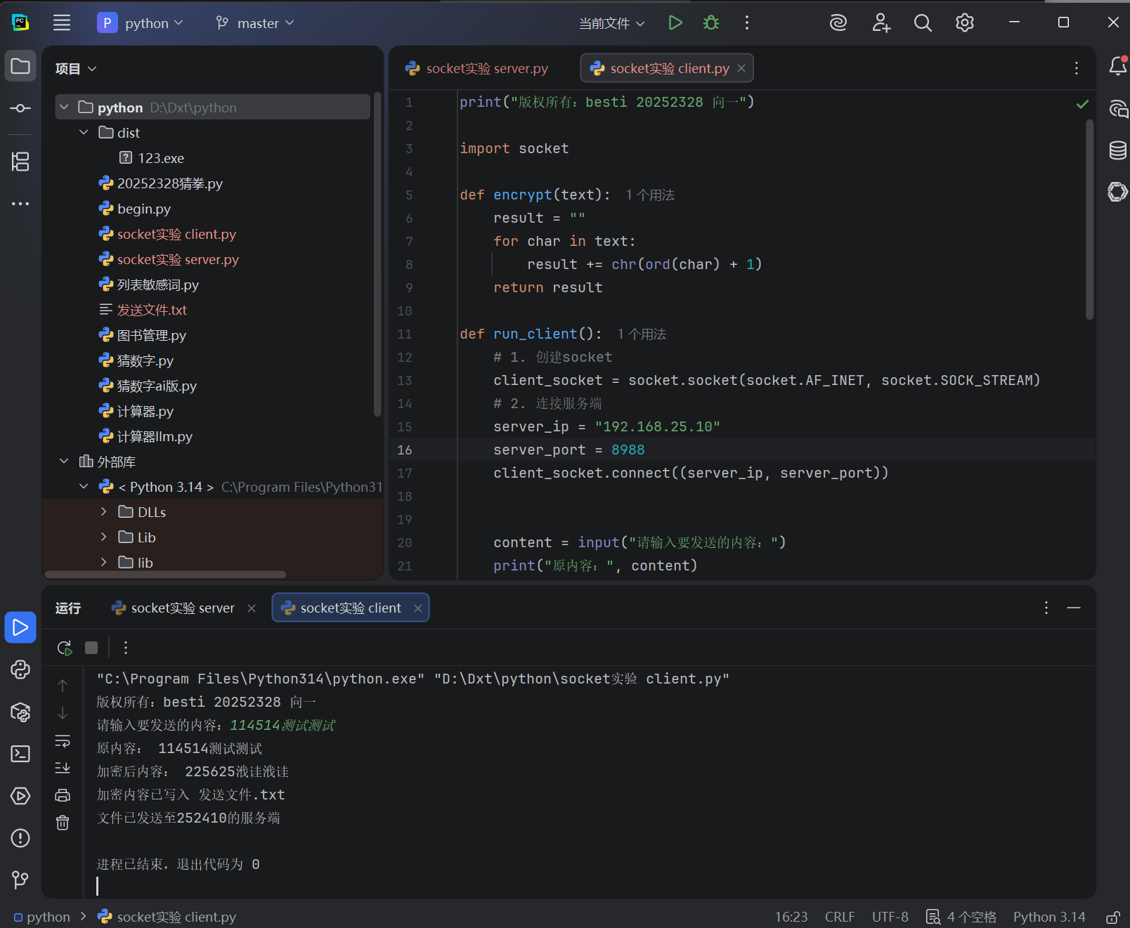Viewport: 1130px width, 928px height.
Task: Open the master branch dropdown
Action: tap(254, 22)
